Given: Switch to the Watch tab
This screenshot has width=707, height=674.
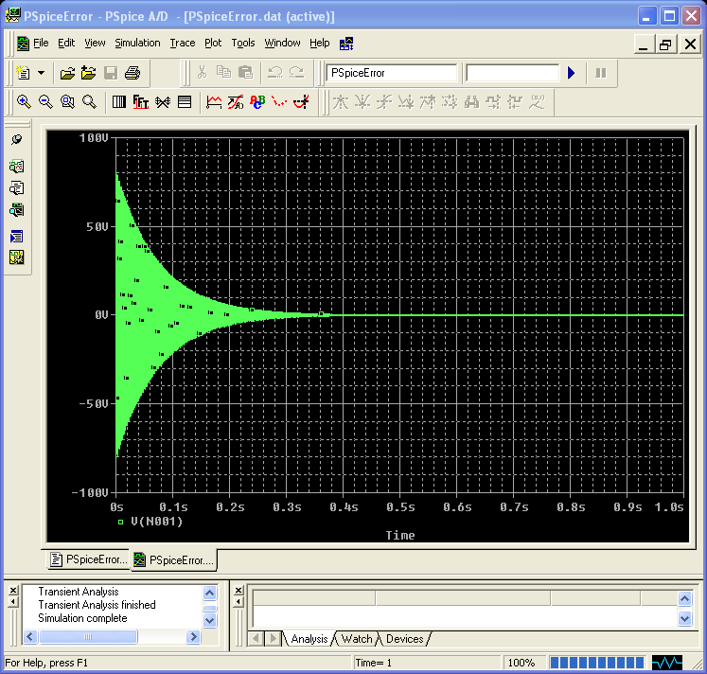Looking at the screenshot, I should click(356, 639).
